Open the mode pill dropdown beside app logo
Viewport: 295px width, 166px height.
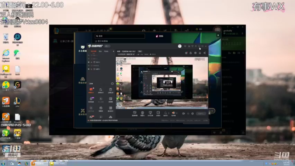pos(107,46)
